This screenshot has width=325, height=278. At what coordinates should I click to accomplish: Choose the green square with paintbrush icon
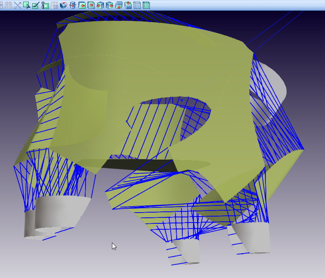point(36,5)
